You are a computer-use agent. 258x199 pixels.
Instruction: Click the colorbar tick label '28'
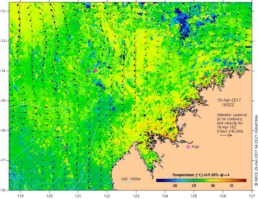pos(175,186)
